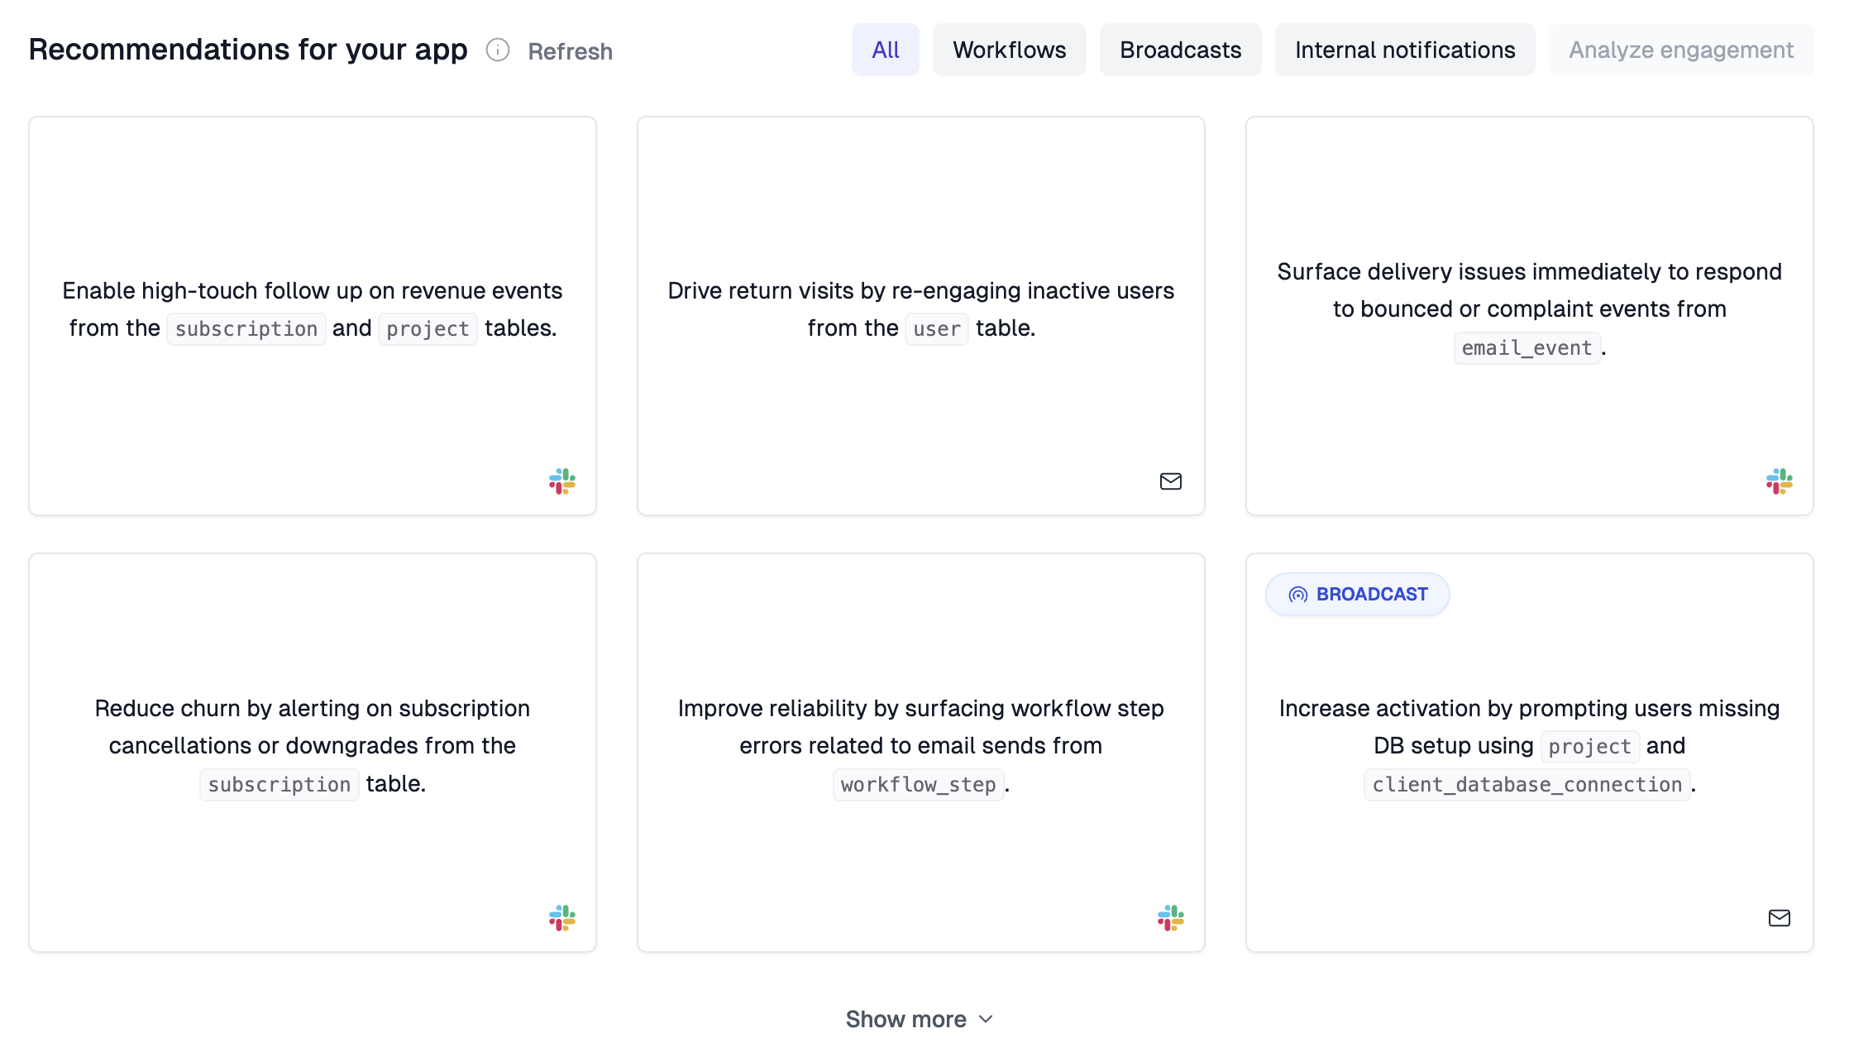Viewport: 1849px width, 1057px height.
Task: Click the info icon next to the heading
Action: pyautogui.click(x=497, y=50)
